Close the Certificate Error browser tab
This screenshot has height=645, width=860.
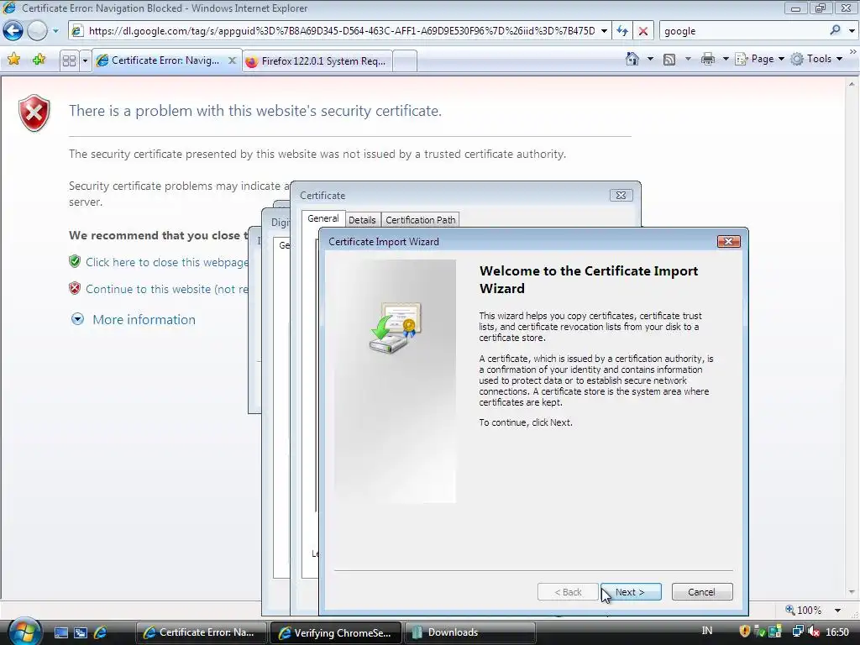click(x=232, y=60)
